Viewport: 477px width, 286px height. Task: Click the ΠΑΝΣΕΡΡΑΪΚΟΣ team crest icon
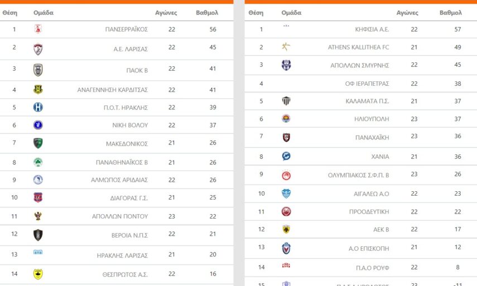(38, 29)
